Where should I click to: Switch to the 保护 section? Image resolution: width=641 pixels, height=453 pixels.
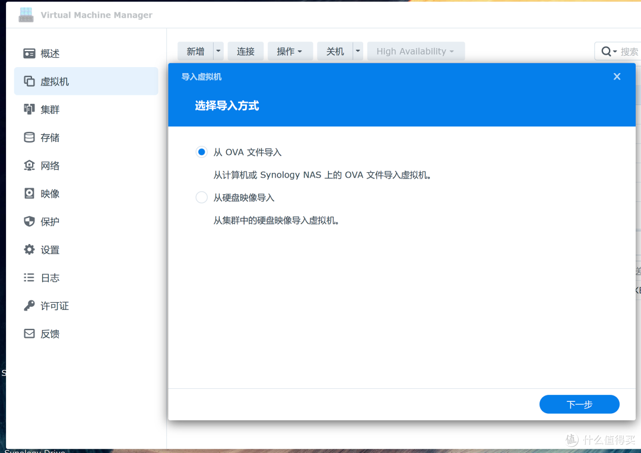click(86, 221)
